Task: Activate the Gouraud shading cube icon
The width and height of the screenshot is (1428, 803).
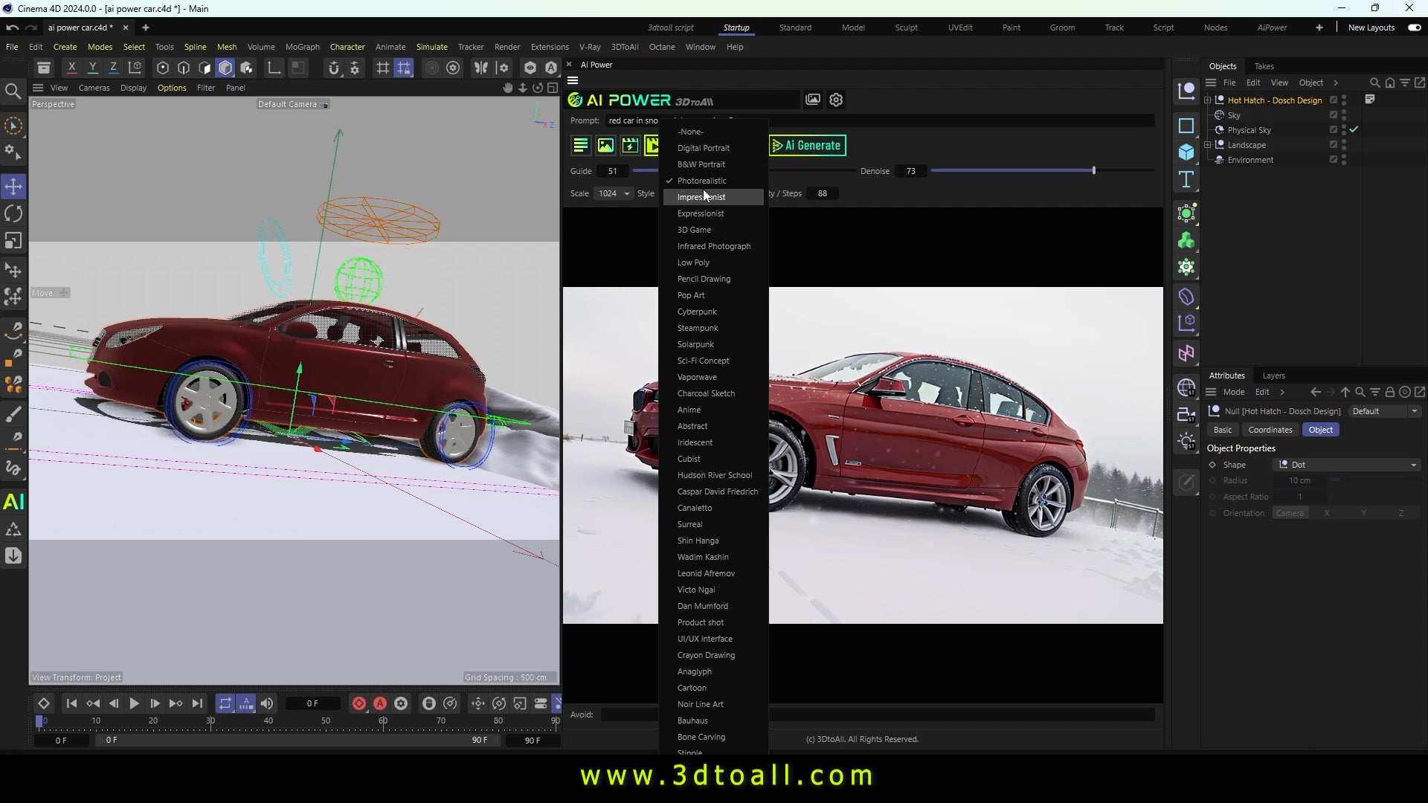Action: click(x=225, y=68)
